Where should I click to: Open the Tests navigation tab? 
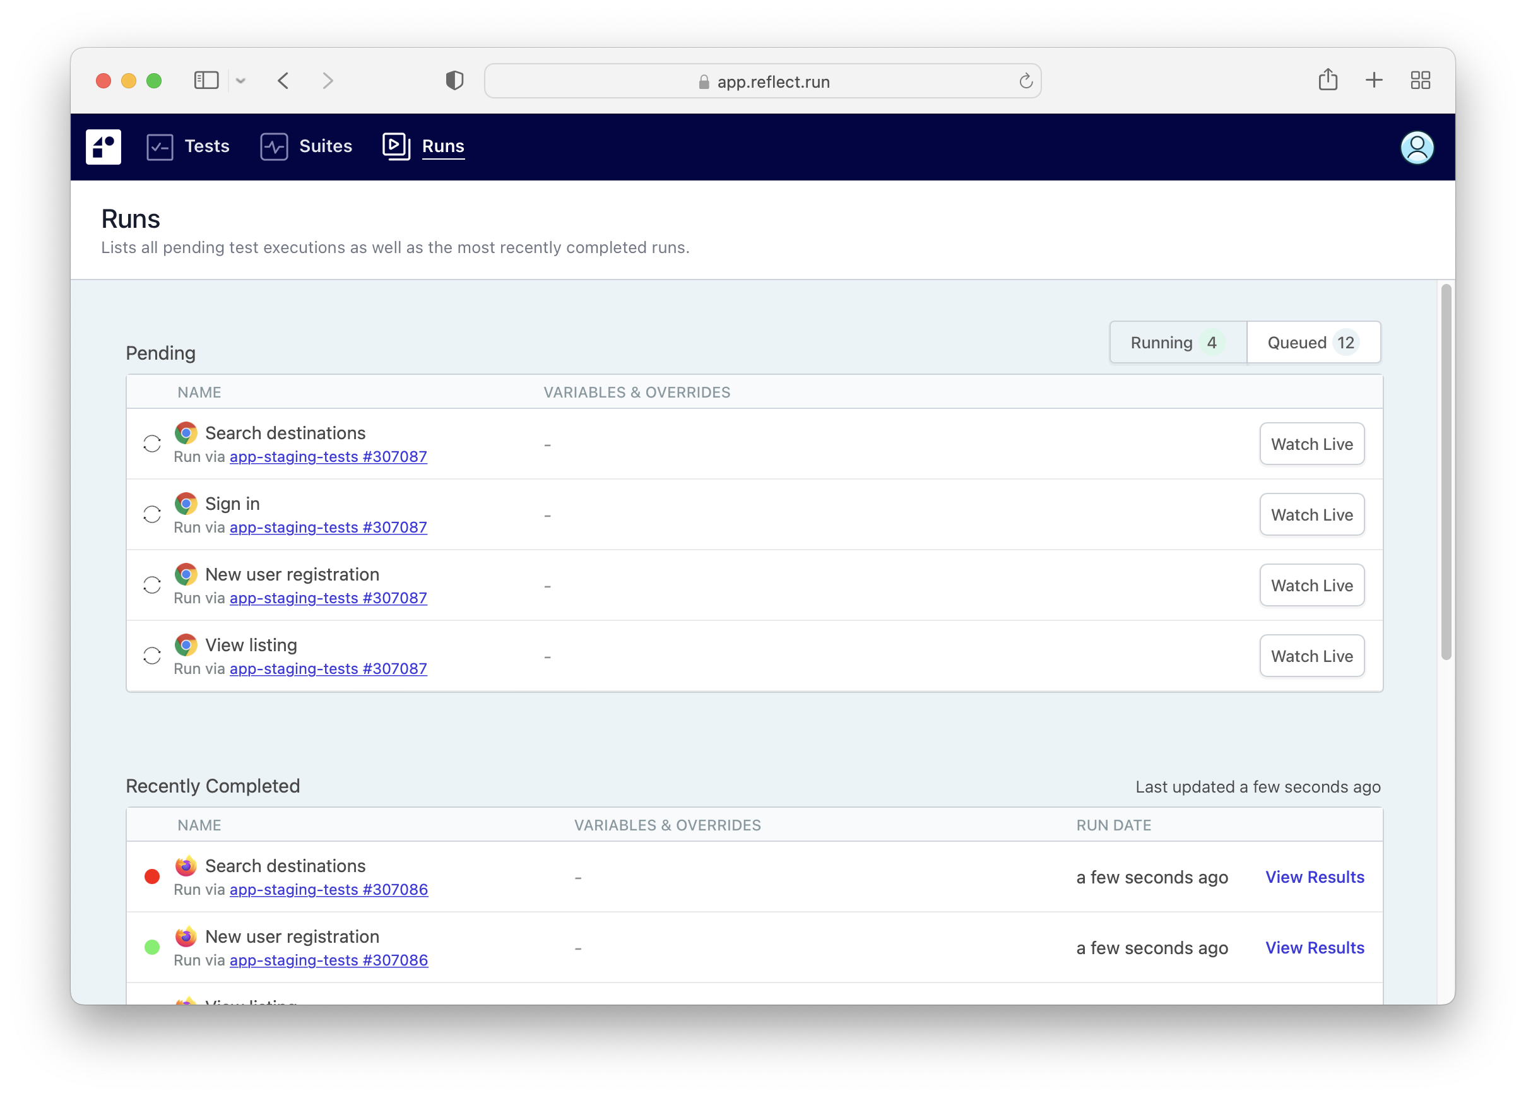(206, 146)
